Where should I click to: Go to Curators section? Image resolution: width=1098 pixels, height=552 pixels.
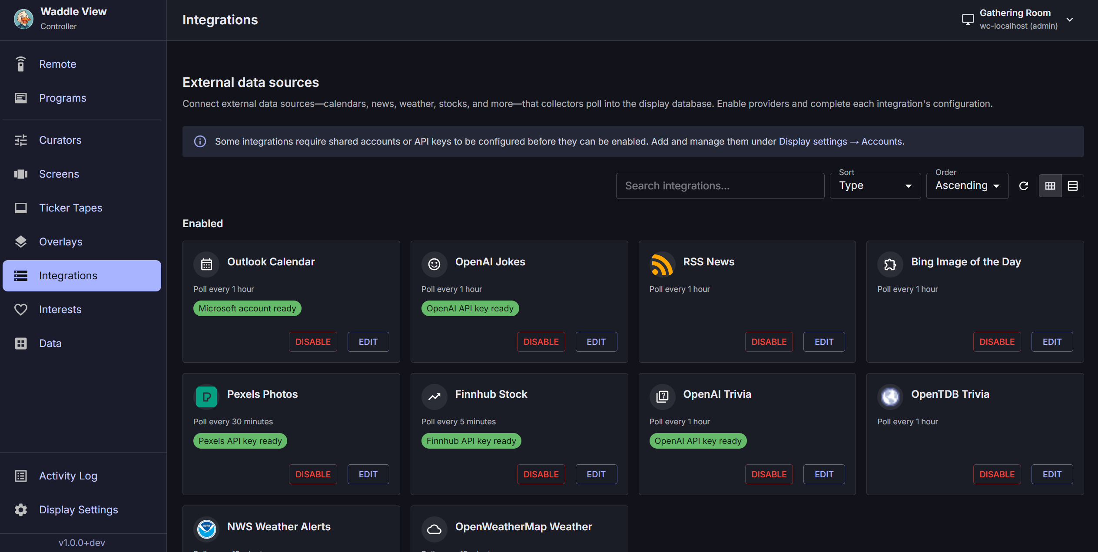[82, 140]
